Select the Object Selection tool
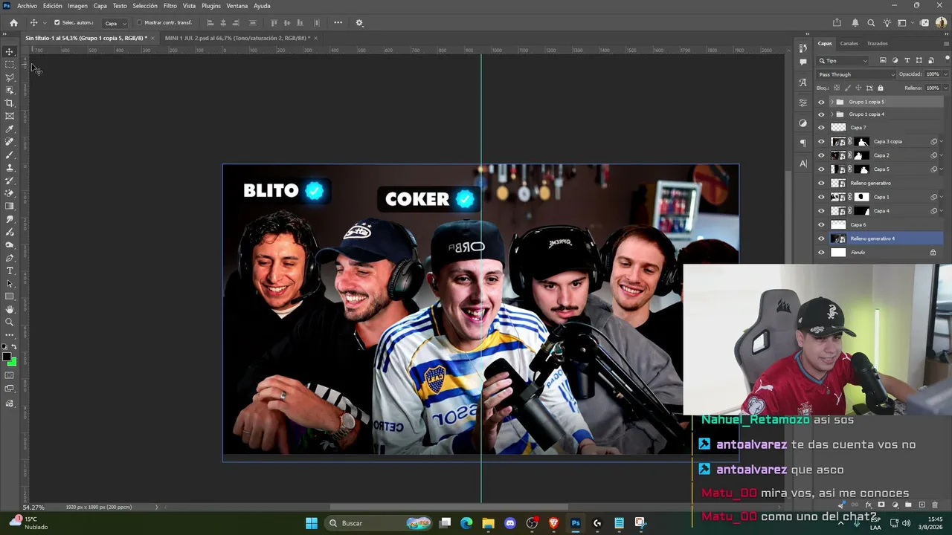The image size is (952, 535). [10, 90]
